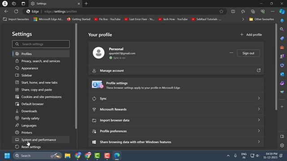287x161 pixels.
Task: Open the taskbar clock and date
Action: pyautogui.click(x=270, y=156)
